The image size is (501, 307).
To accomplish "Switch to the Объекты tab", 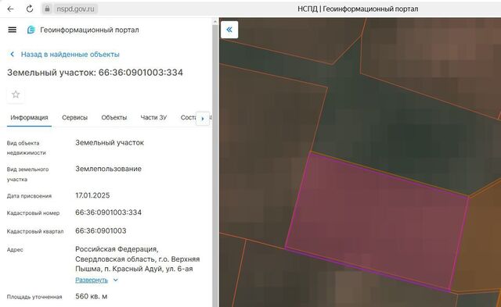I will pyautogui.click(x=114, y=118).
